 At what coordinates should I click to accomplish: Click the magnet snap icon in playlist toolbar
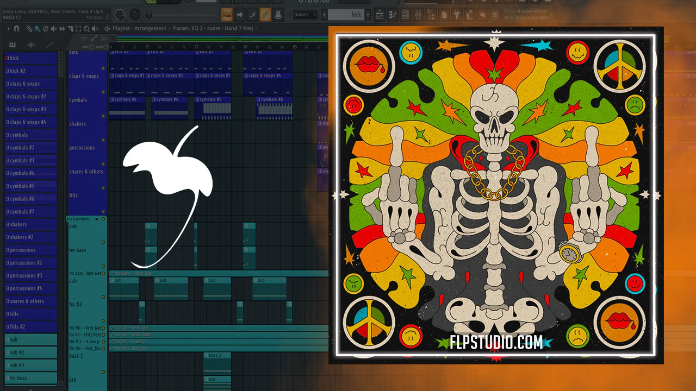tap(16, 28)
